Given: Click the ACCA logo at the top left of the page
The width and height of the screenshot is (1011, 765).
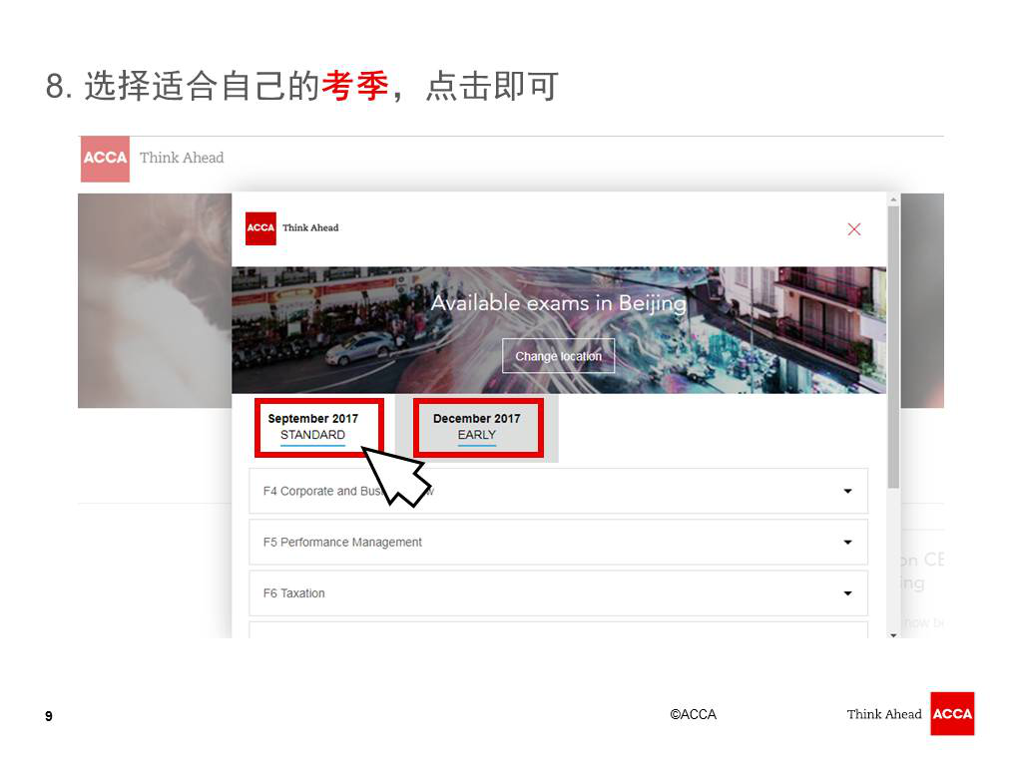Looking at the screenshot, I should pos(104,159).
